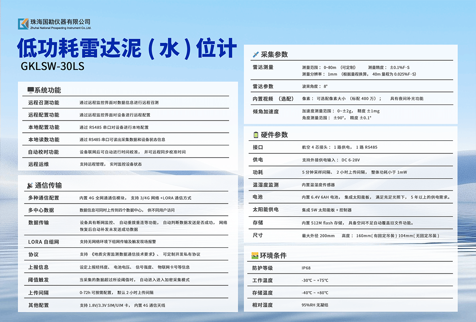Select the 雷达参数 row label
Image resolution: width=476 pixels, height=322 pixels.
click(x=263, y=86)
